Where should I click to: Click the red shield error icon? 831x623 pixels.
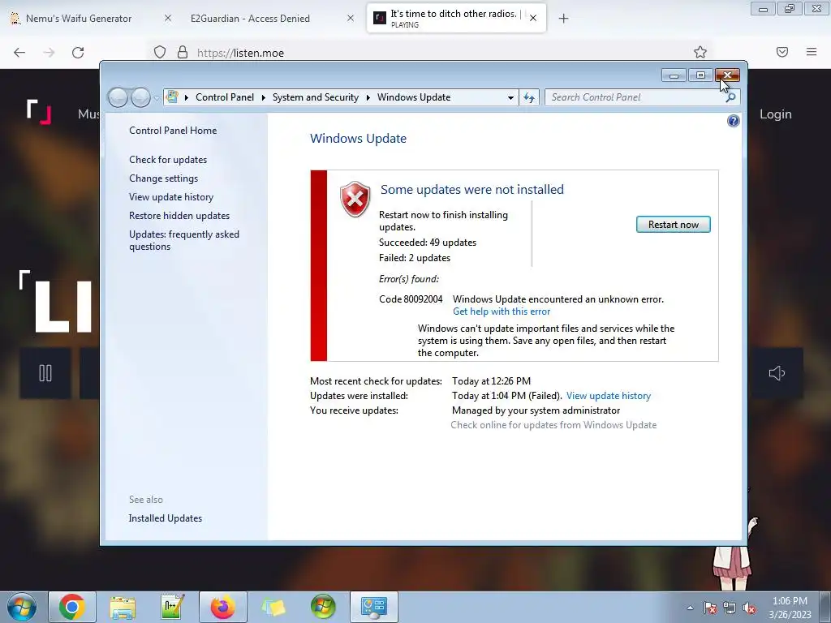click(x=355, y=200)
